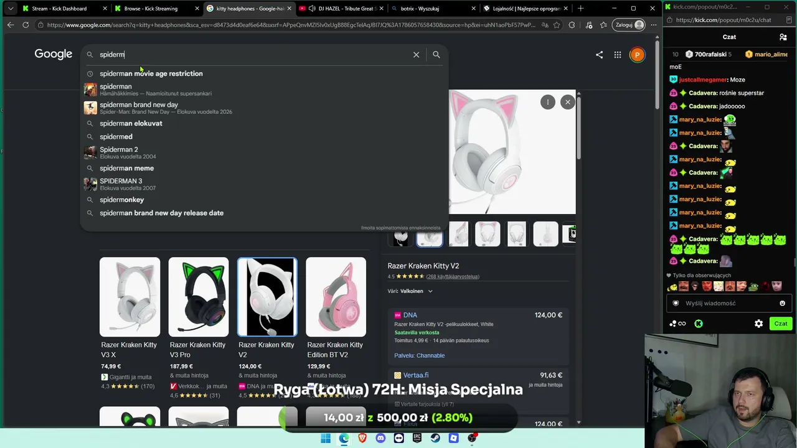Close the product detail panel

pos(567,102)
